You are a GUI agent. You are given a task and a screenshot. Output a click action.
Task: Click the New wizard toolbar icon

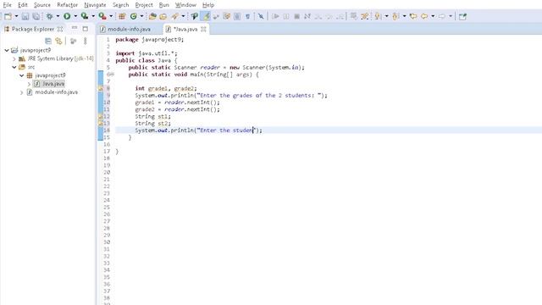coord(8,16)
